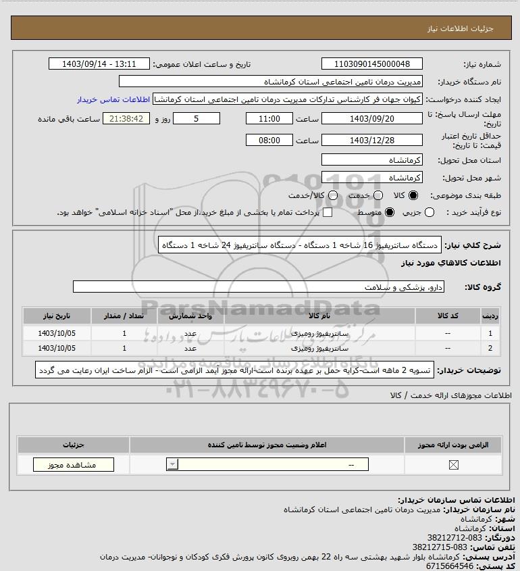This screenshot has width=520, height=571.
Task: Toggle the mandatory license checkbox icon
Action: [453, 465]
